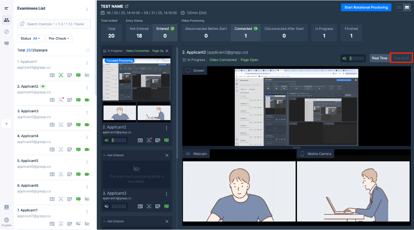The width and height of the screenshot is (414, 230).
Task: Open the chat bubble icon in sidebar
Action: (x=6, y=43)
